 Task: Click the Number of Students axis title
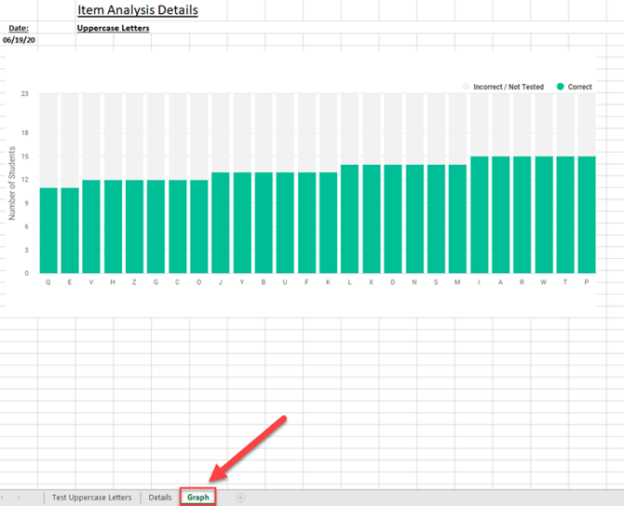(x=13, y=185)
